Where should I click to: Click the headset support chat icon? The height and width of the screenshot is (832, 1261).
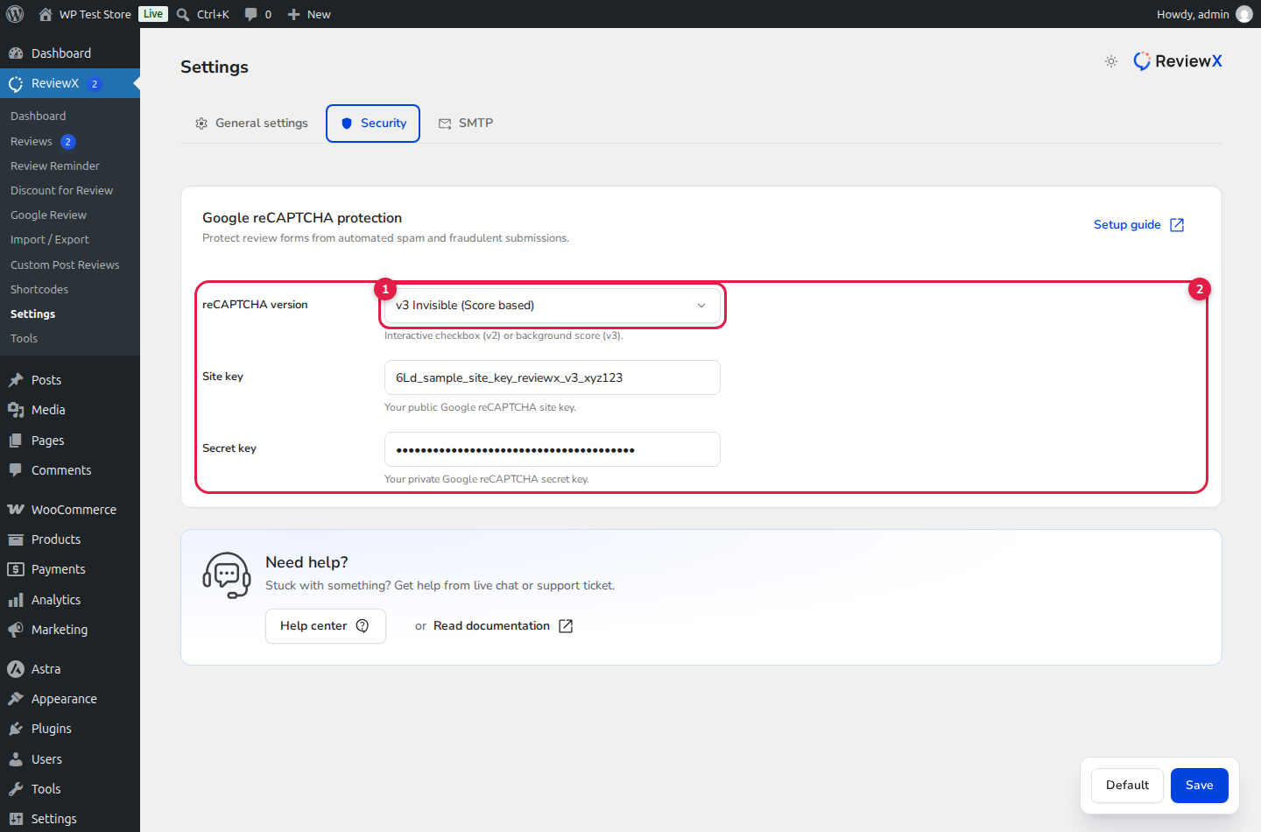pyautogui.click(x=227, y=575)
